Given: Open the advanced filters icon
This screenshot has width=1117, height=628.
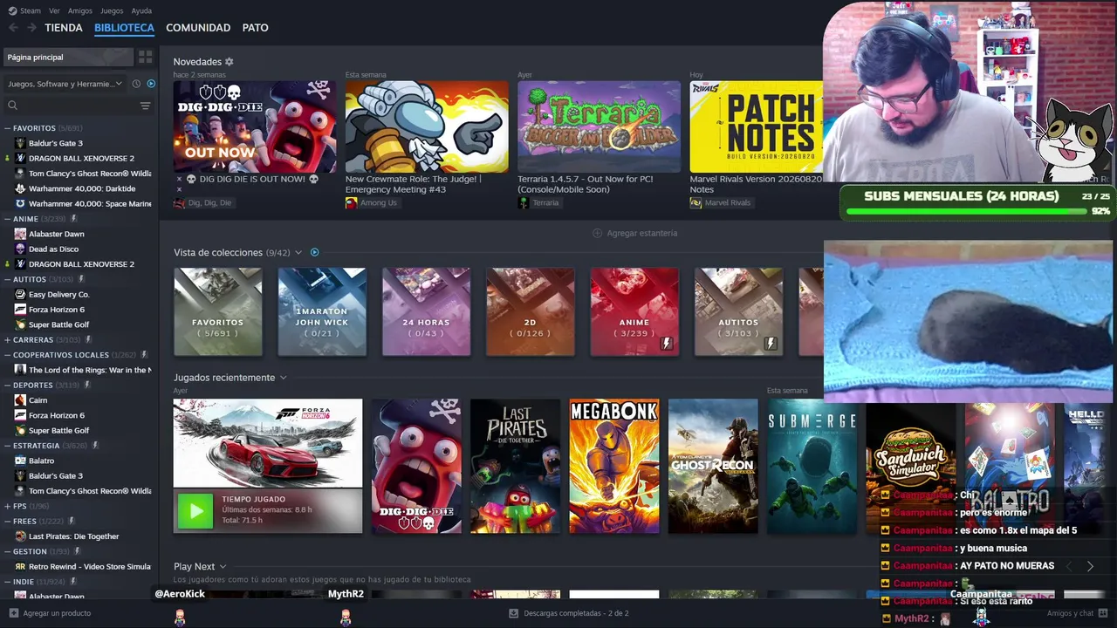Looking at the screenshot, I should point(145,106).
